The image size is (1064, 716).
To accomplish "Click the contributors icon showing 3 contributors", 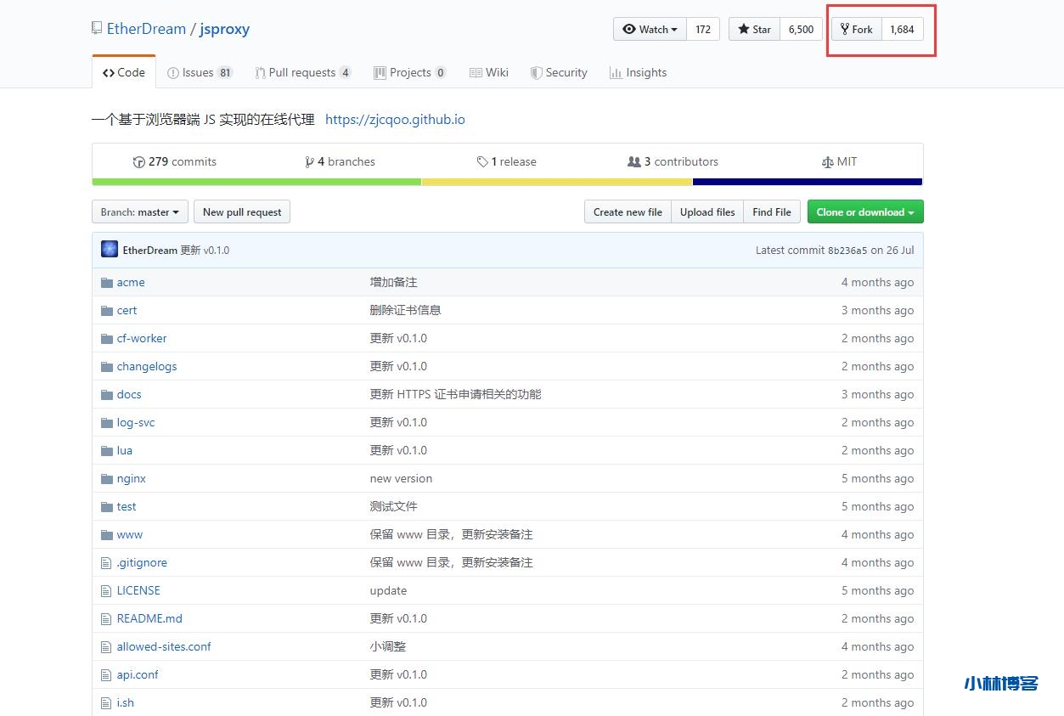I will click(x=635, y=161).
